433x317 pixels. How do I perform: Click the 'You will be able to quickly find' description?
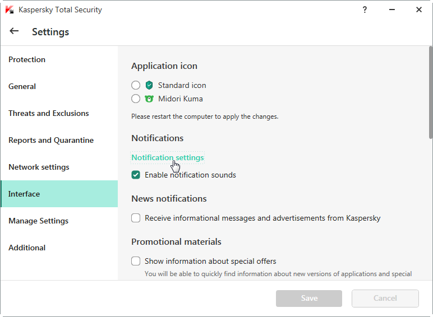coord(278,274)
